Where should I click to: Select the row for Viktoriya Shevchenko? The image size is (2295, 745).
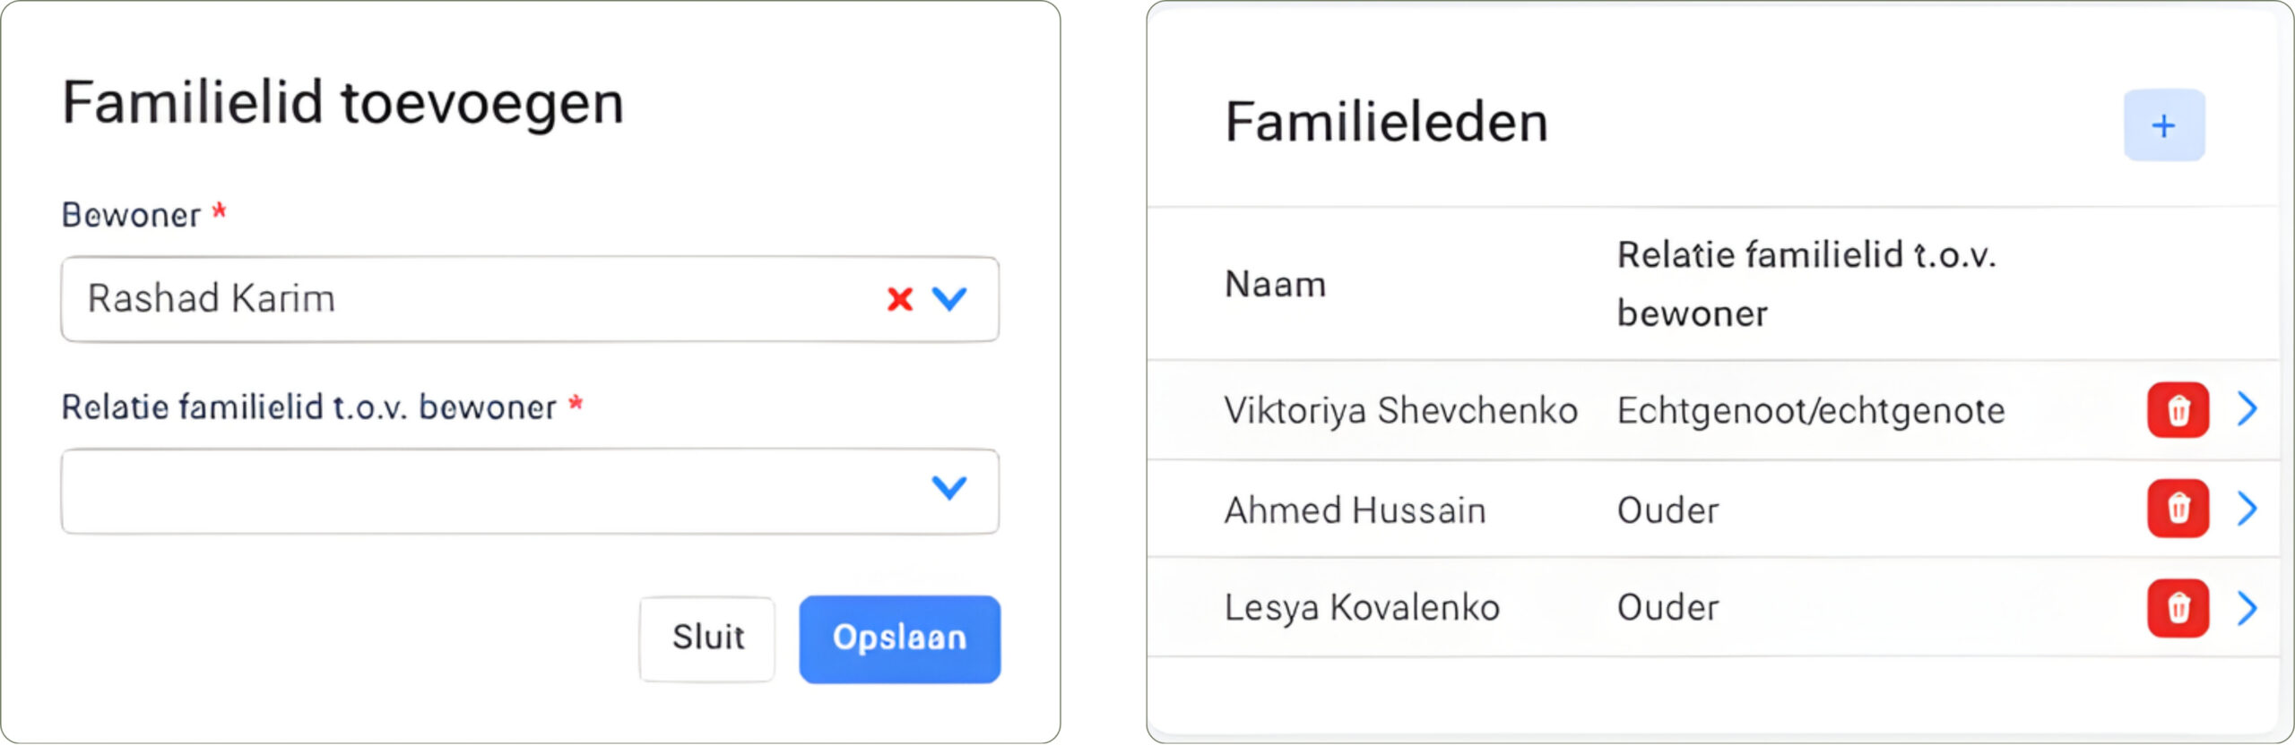pos(1401,410)
